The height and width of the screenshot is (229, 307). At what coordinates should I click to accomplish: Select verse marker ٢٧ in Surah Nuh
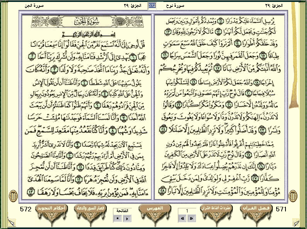click(255, 179)
